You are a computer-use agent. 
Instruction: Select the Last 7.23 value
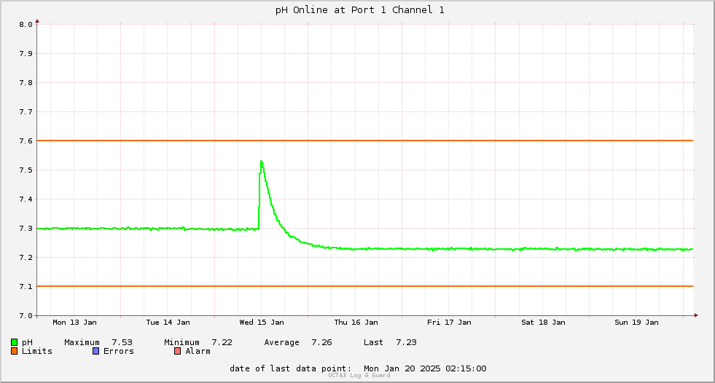coord(406,342)
